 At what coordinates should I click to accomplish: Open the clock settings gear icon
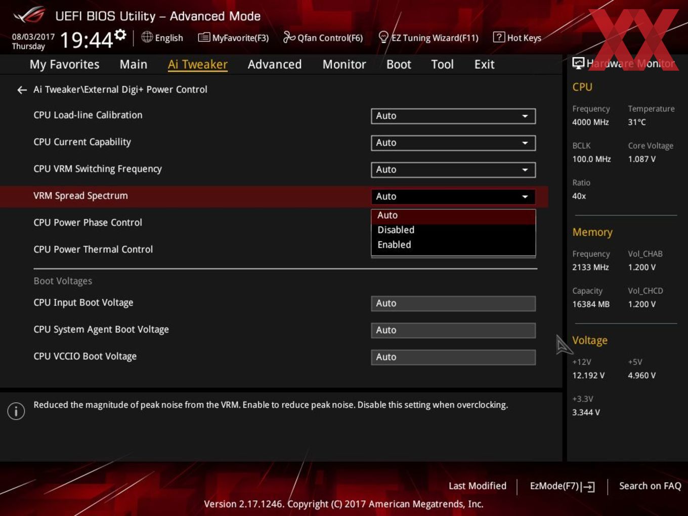(120, 34)
